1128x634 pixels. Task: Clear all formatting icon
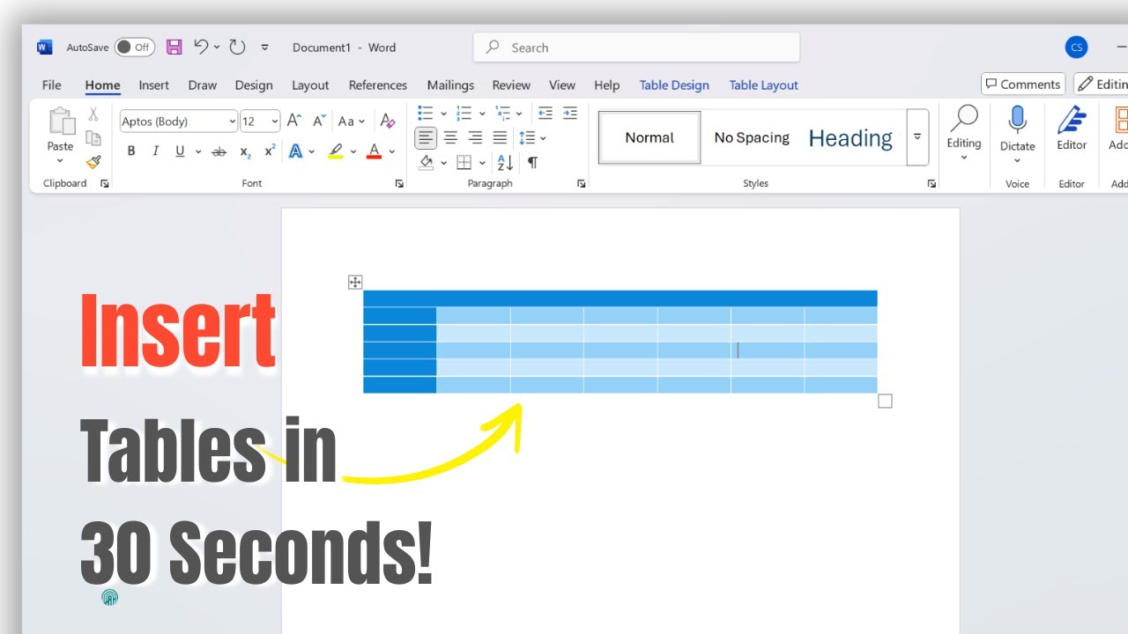click(387, 122)
